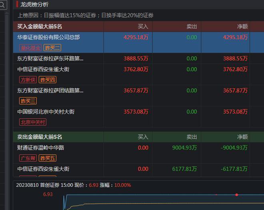Click the 昨买四 tag
The image size is (264, 210).
pos(48,80)
